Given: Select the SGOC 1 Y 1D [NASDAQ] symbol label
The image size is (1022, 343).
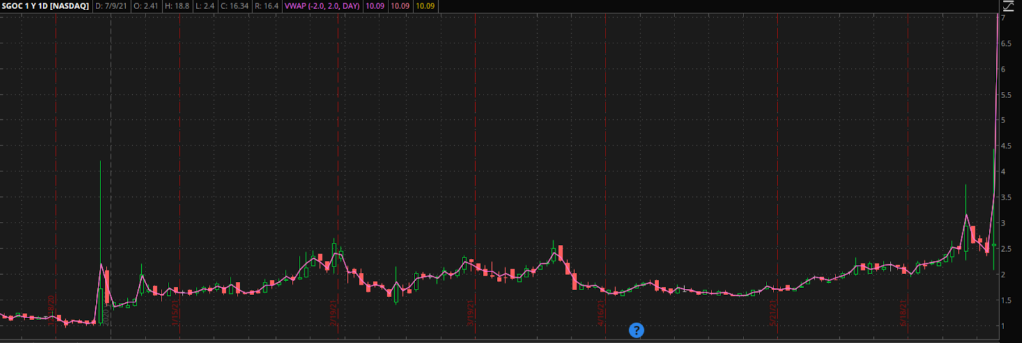Looking at the screenshot, I should [45, 6].
